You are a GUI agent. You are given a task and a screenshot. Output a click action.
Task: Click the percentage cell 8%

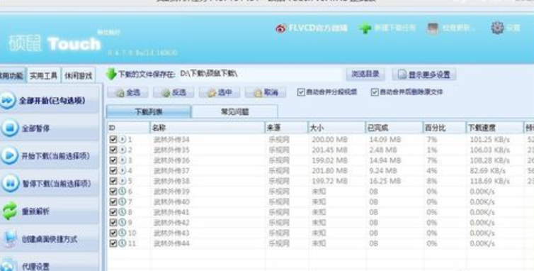click(431, 181)
